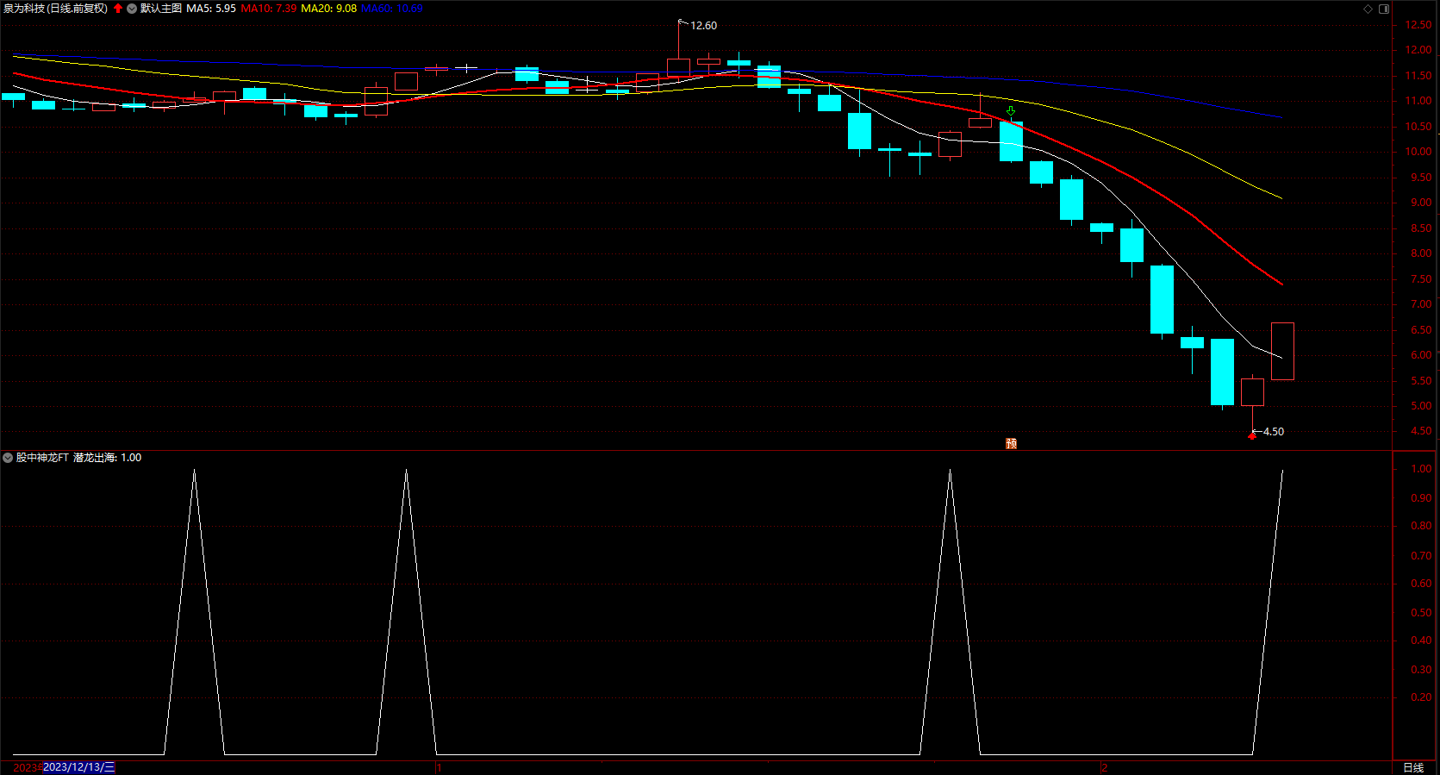This screenshot has width=1440, height=775.
Task: Click the month 2 marker on time axis
Action: (x=1104, y=767)
